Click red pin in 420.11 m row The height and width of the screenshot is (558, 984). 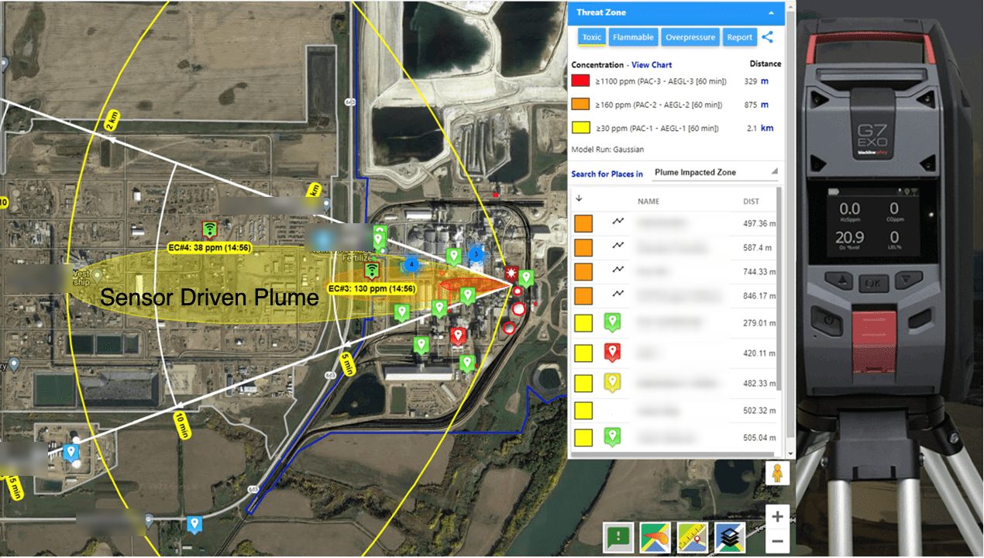click(613, 353)
